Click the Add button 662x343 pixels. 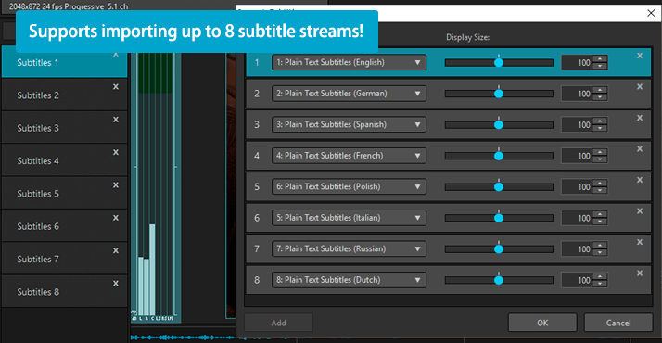(279, 323)
